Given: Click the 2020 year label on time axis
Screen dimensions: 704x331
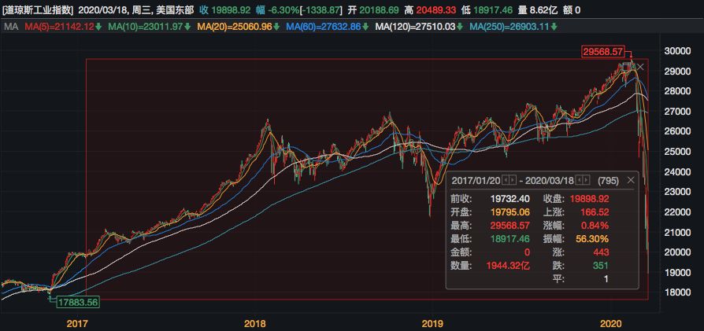Looking at the screenshot, I should (x=610, y=323).
